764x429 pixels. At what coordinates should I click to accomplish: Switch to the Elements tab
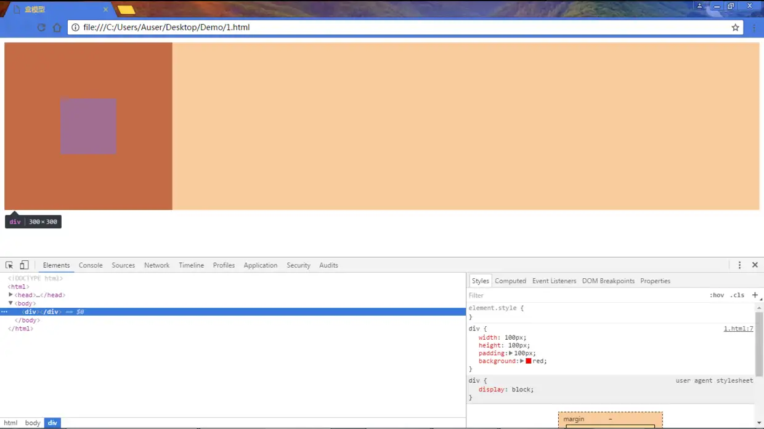56,265
